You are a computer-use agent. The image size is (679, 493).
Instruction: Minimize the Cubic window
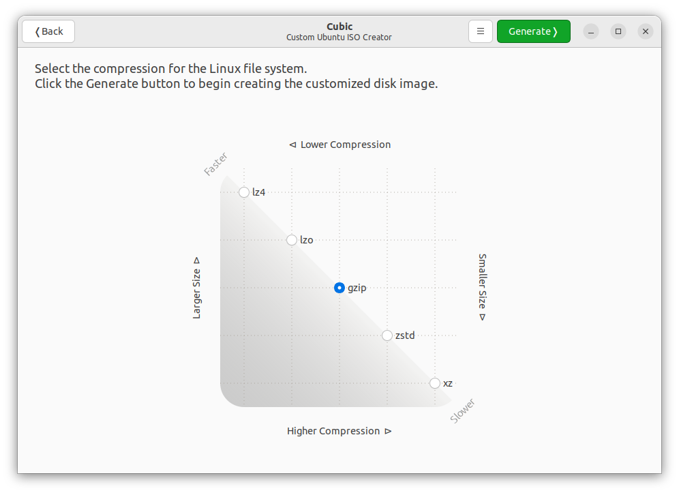(x=591, y=31)
